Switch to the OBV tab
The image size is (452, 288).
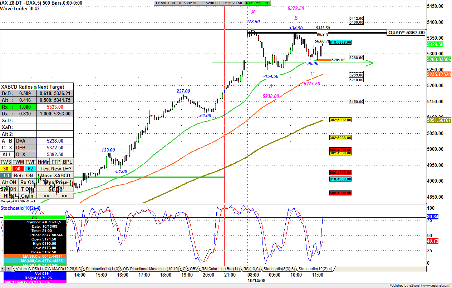point(194,269)
